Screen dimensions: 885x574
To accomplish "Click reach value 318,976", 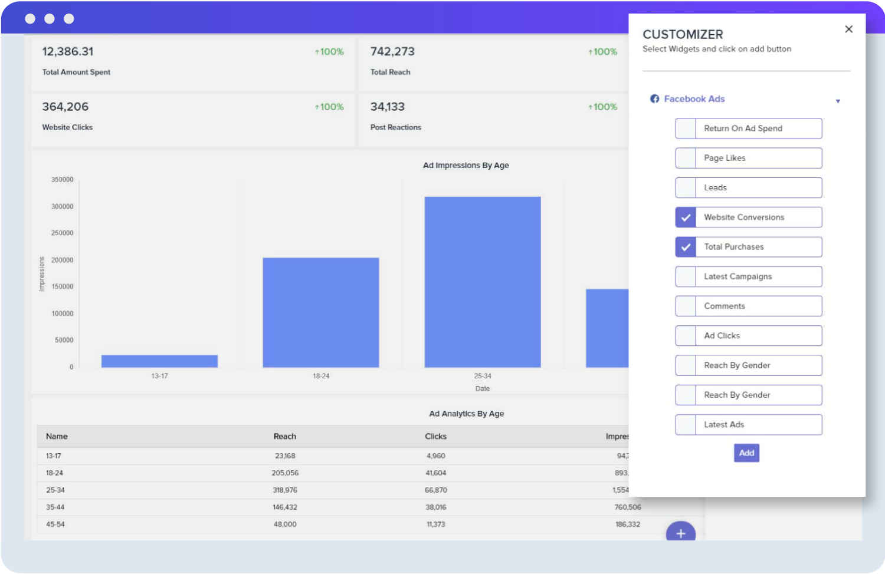I will pos(285,490).
